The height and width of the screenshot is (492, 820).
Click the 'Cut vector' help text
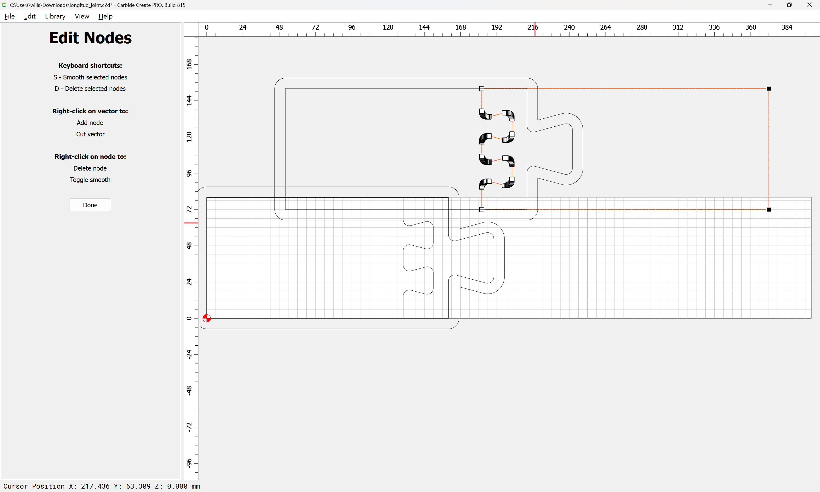tap(90, 134)
